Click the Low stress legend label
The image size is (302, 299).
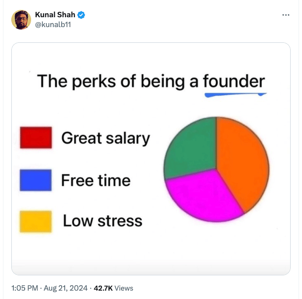click(x=103, y=221)
